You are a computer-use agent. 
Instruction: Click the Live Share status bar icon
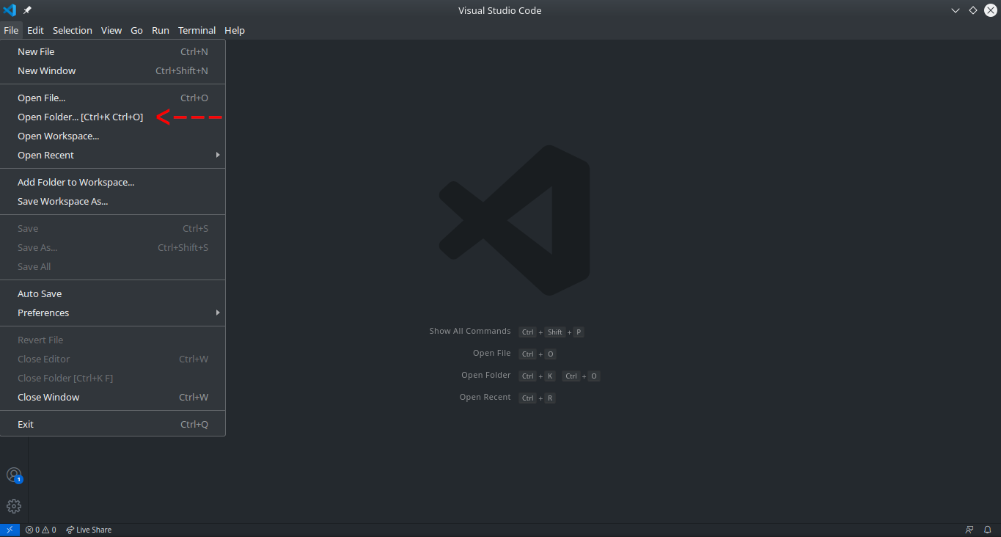[x=88, y=529]
